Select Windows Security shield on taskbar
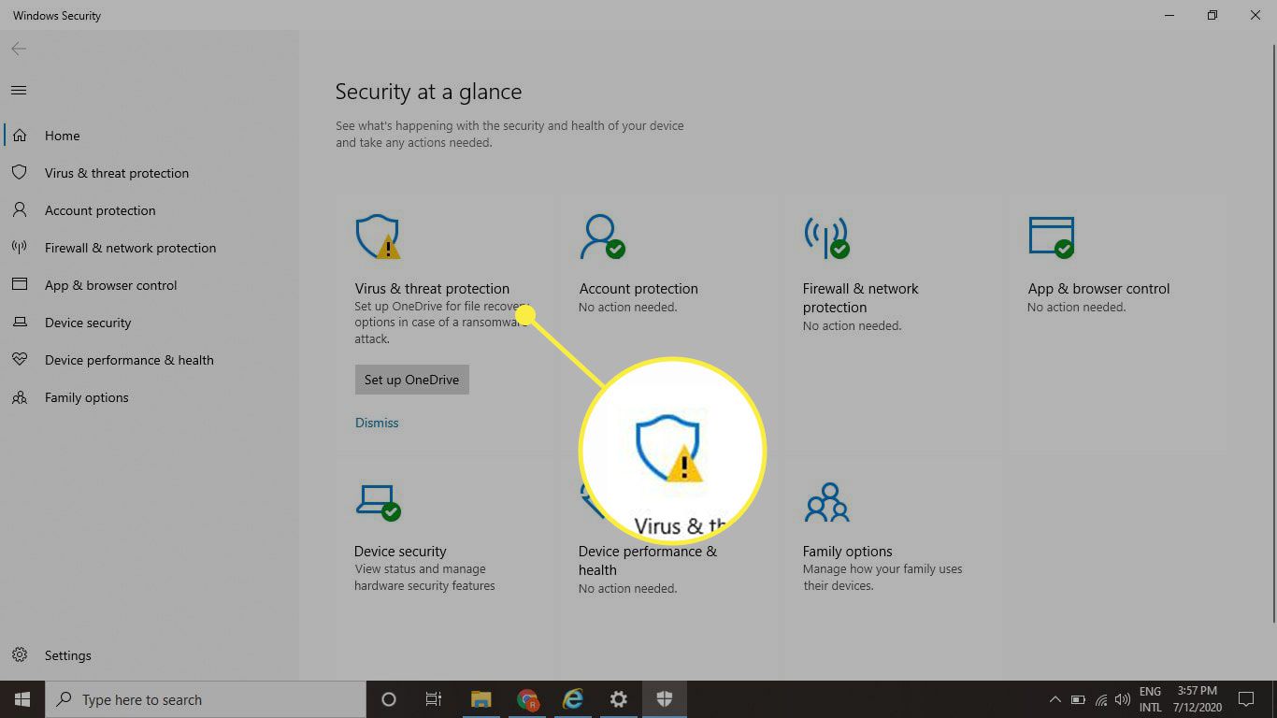Viewport: 1277px width, 718px height. tap(665, 699)
